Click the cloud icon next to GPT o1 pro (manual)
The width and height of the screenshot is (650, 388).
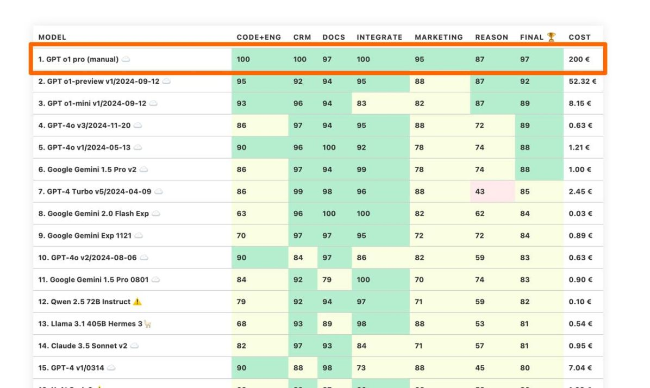point(126,59)
